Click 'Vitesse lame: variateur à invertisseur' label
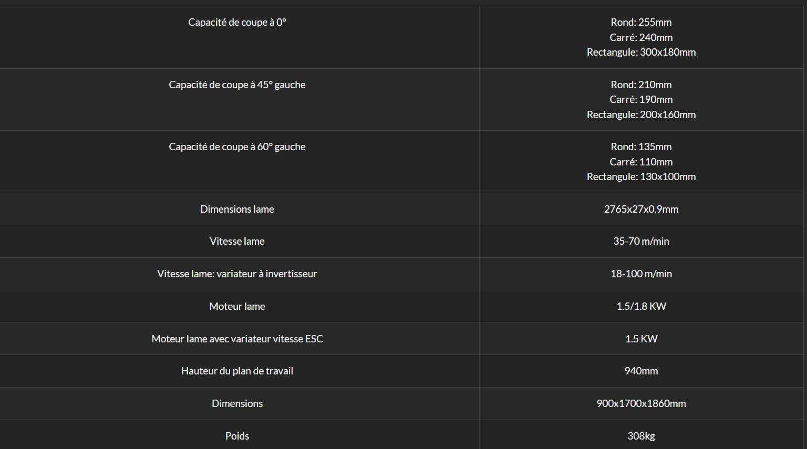 [237, 274]
